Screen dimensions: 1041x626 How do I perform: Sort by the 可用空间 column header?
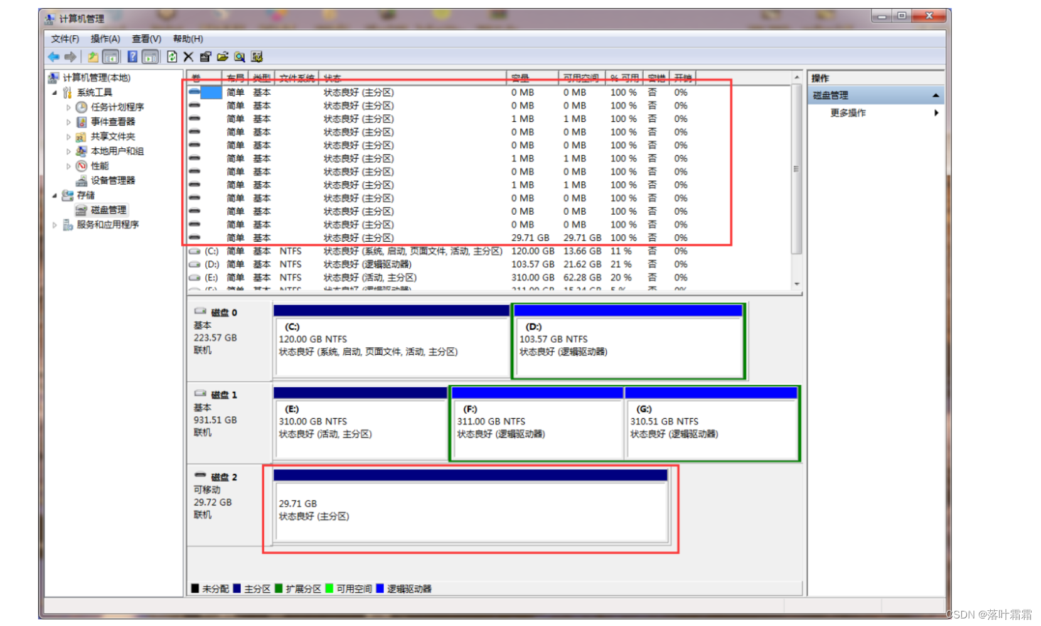(582, 78)
